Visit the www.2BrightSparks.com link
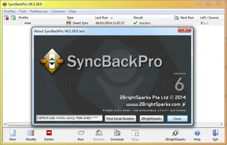 [153, 104]
